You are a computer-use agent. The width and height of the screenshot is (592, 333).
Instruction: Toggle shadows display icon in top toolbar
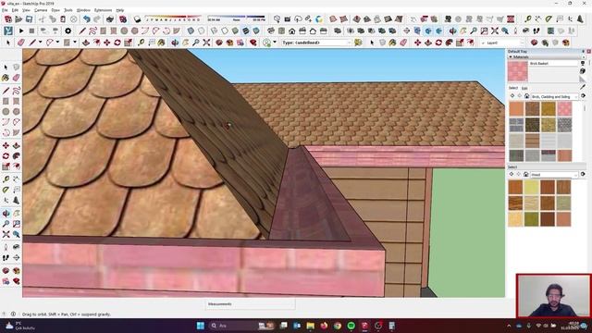pos(138,18)
